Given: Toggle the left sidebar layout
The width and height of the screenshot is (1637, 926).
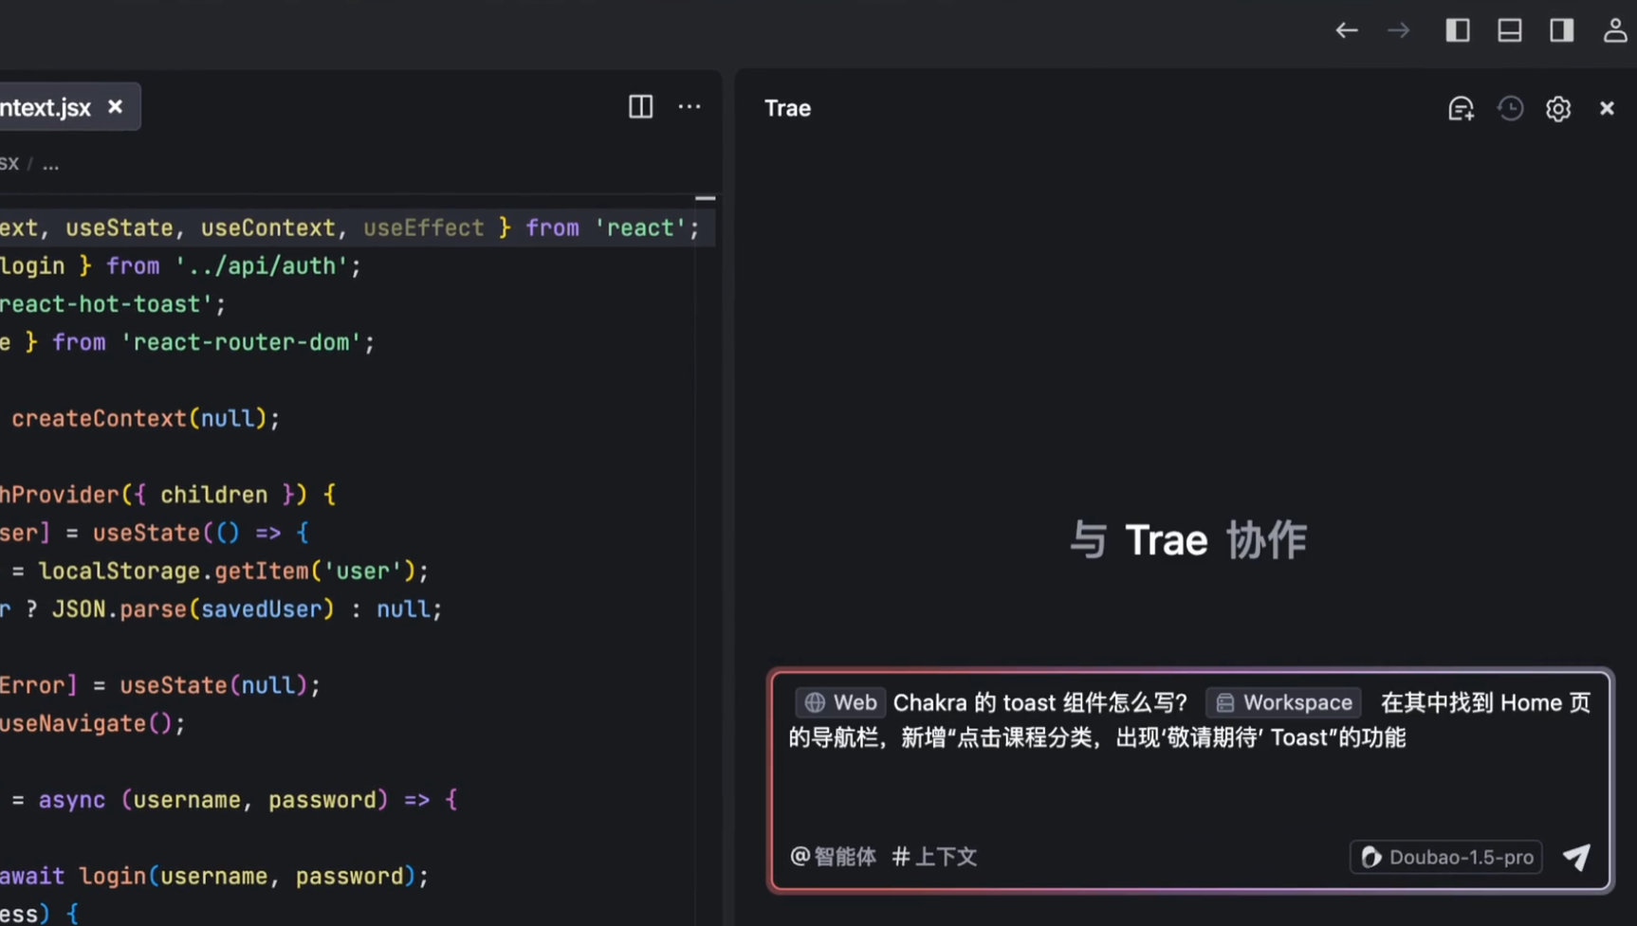Looking at the screenshot, I should pos(1458,30).
